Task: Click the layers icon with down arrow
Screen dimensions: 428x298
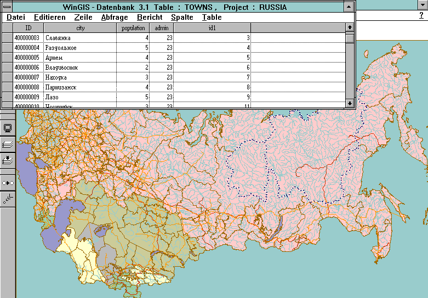Action: coord(7,160)
